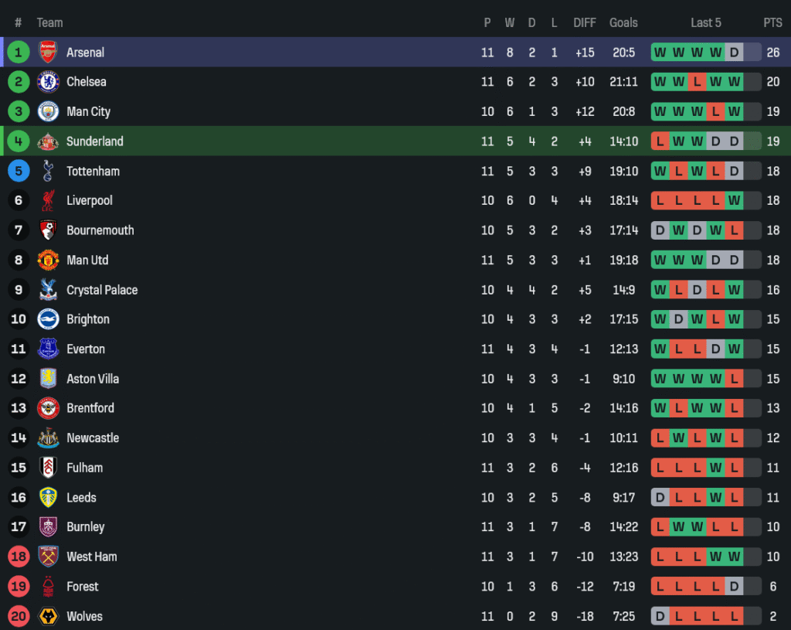Click the Newcastle club crest icon

pos(48,438)
